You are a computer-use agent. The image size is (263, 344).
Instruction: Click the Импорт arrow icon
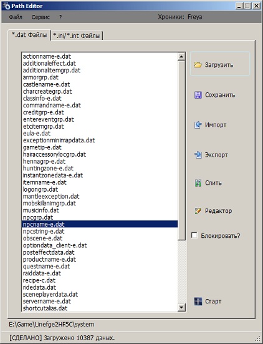[198, 125]
